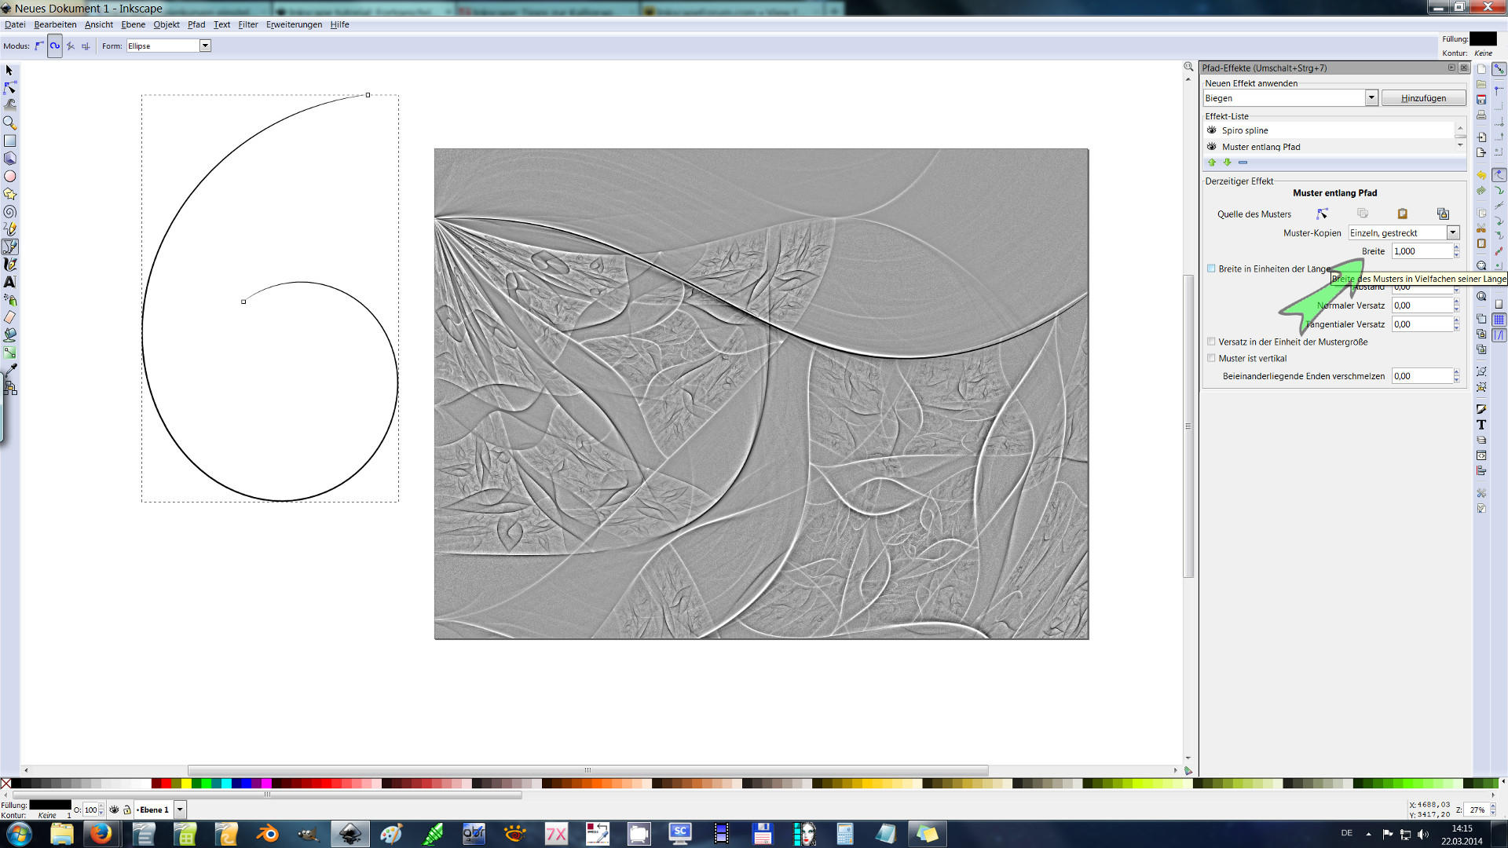Viewport: 1508px width, 848px height.
Task: Click the Hinzufügen button
Action: (1424, 97)
